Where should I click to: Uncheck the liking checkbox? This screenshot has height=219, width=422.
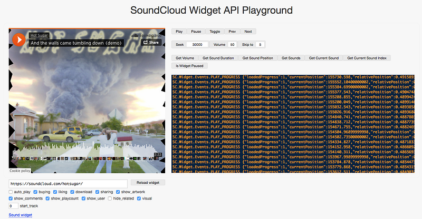coord(55,192)
